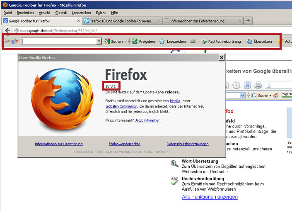Click the Firefox wordmark in dialog
This screenshot has width=292, height=211.
click(126, 74)
